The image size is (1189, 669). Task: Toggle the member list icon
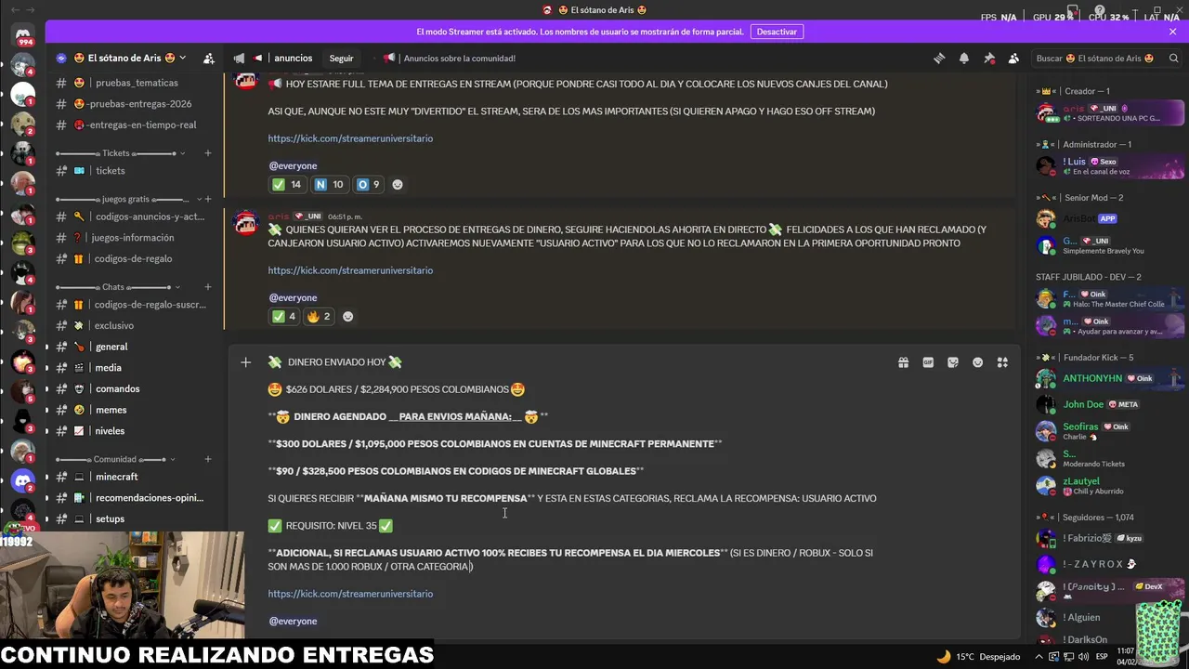pos(1013,58)
